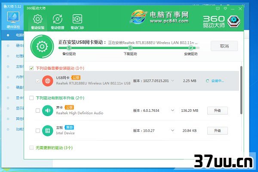Click the 20.84 KB size value

pos(190,131)
